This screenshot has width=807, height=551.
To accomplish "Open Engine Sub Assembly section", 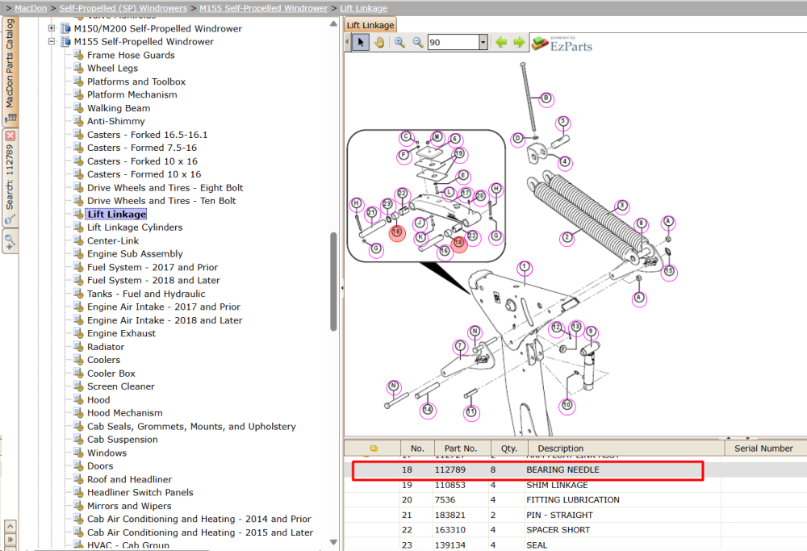I will (135, 253).
